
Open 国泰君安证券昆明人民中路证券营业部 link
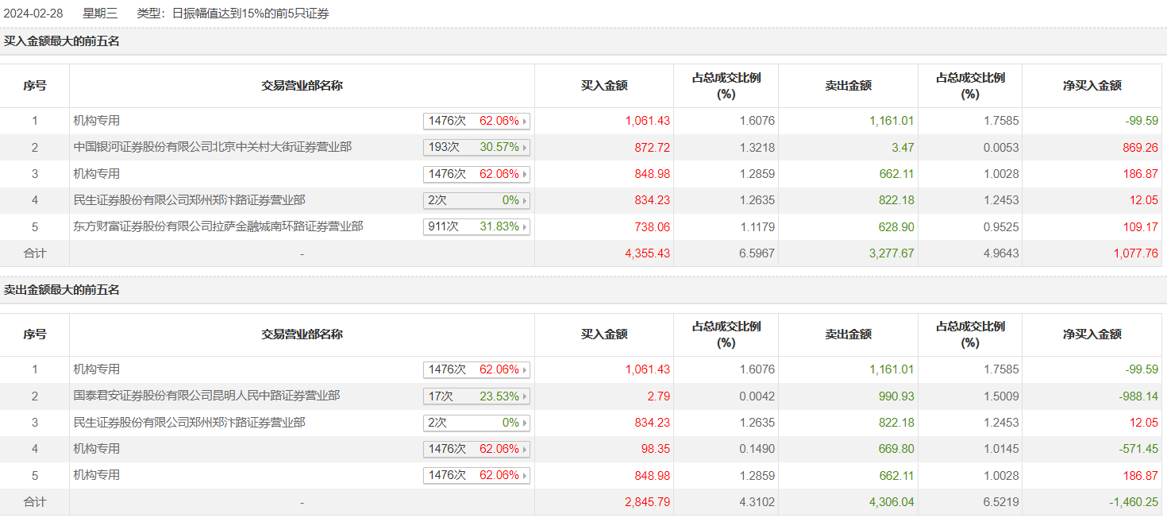[x=206, y=396]
